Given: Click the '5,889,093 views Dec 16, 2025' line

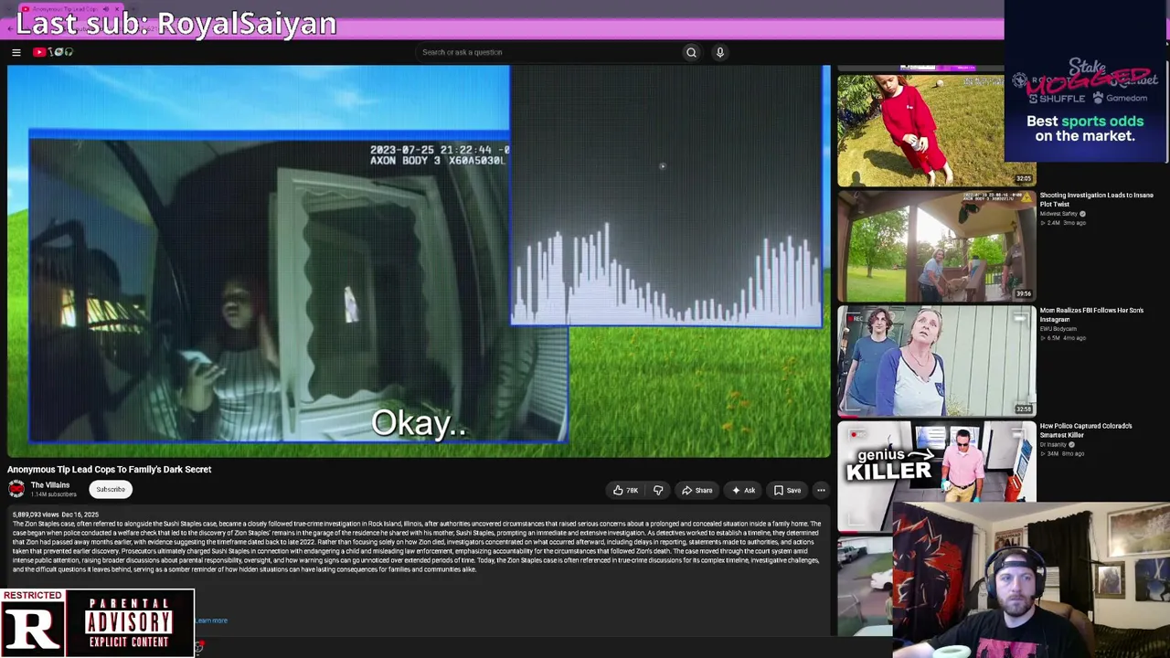Looking at the screenshot, I should 56,515.
